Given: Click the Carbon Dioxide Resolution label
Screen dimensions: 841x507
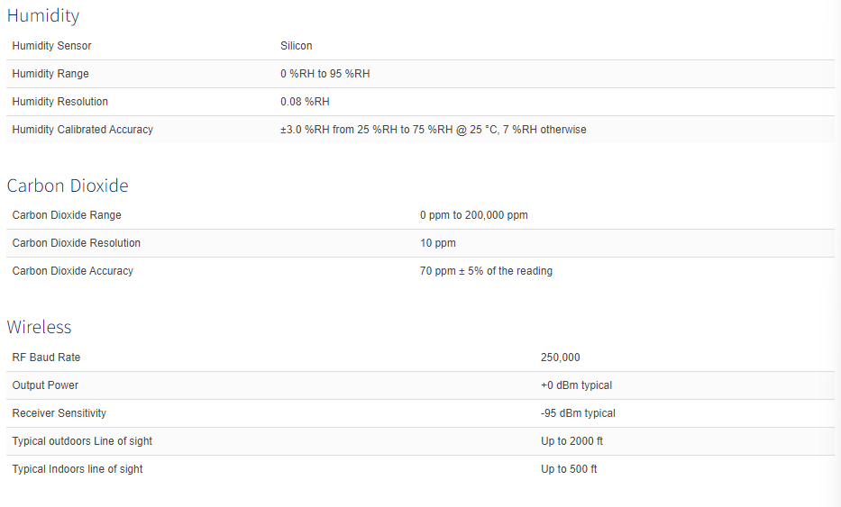Looking at the screenshot, I should [x=76, y=243].
